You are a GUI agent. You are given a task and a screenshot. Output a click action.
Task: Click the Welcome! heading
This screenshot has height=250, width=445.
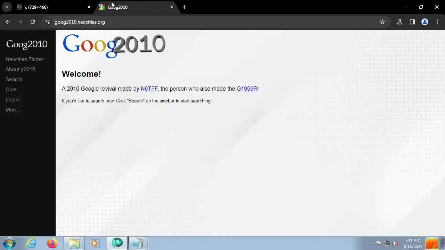pyautogui.click(x=81, y=74)
